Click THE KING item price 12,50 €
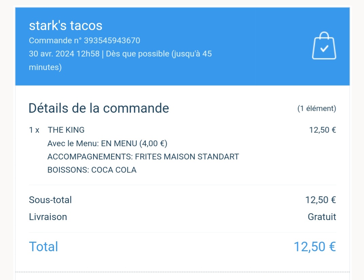Viewport: 364px width, 280px height. click(322, 130)
